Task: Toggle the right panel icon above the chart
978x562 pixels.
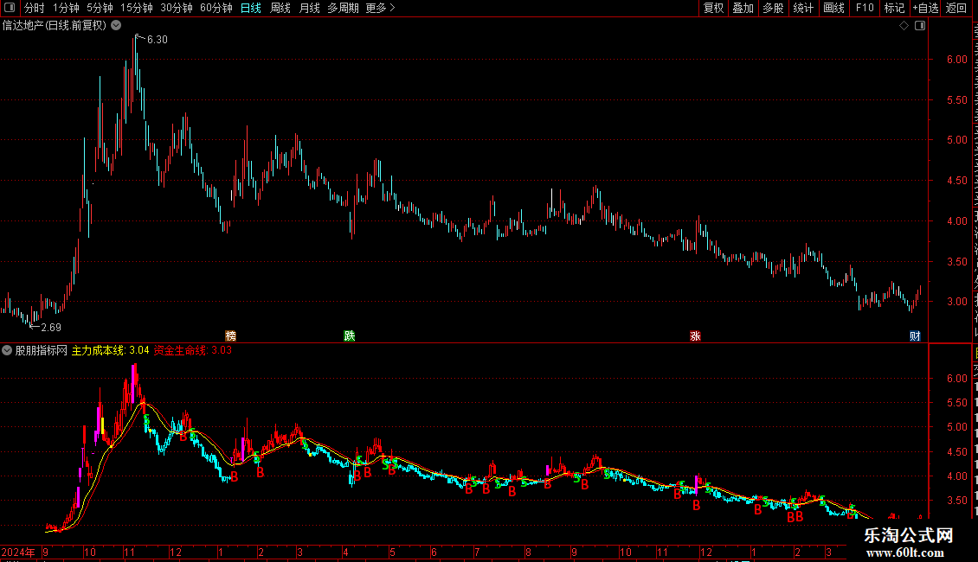Action: (x=920, y=26)
